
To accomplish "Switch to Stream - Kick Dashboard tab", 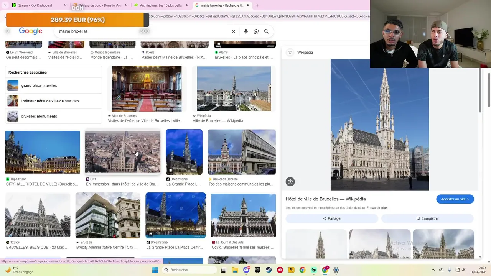I will click(39, 5).
